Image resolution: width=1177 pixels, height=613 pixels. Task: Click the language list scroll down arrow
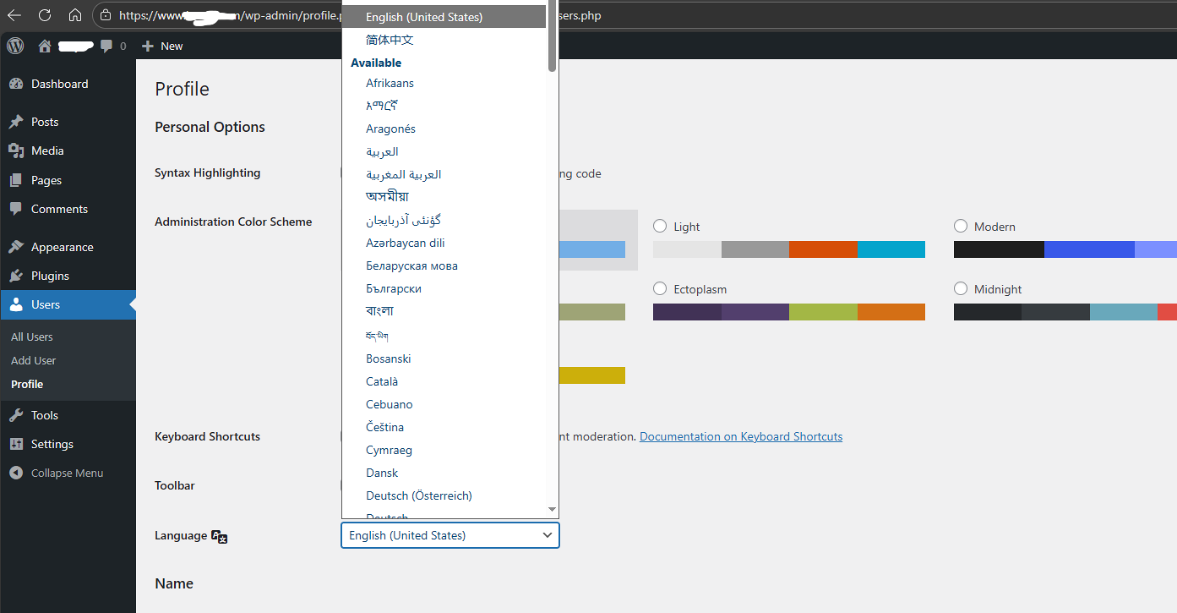point(552,510)
